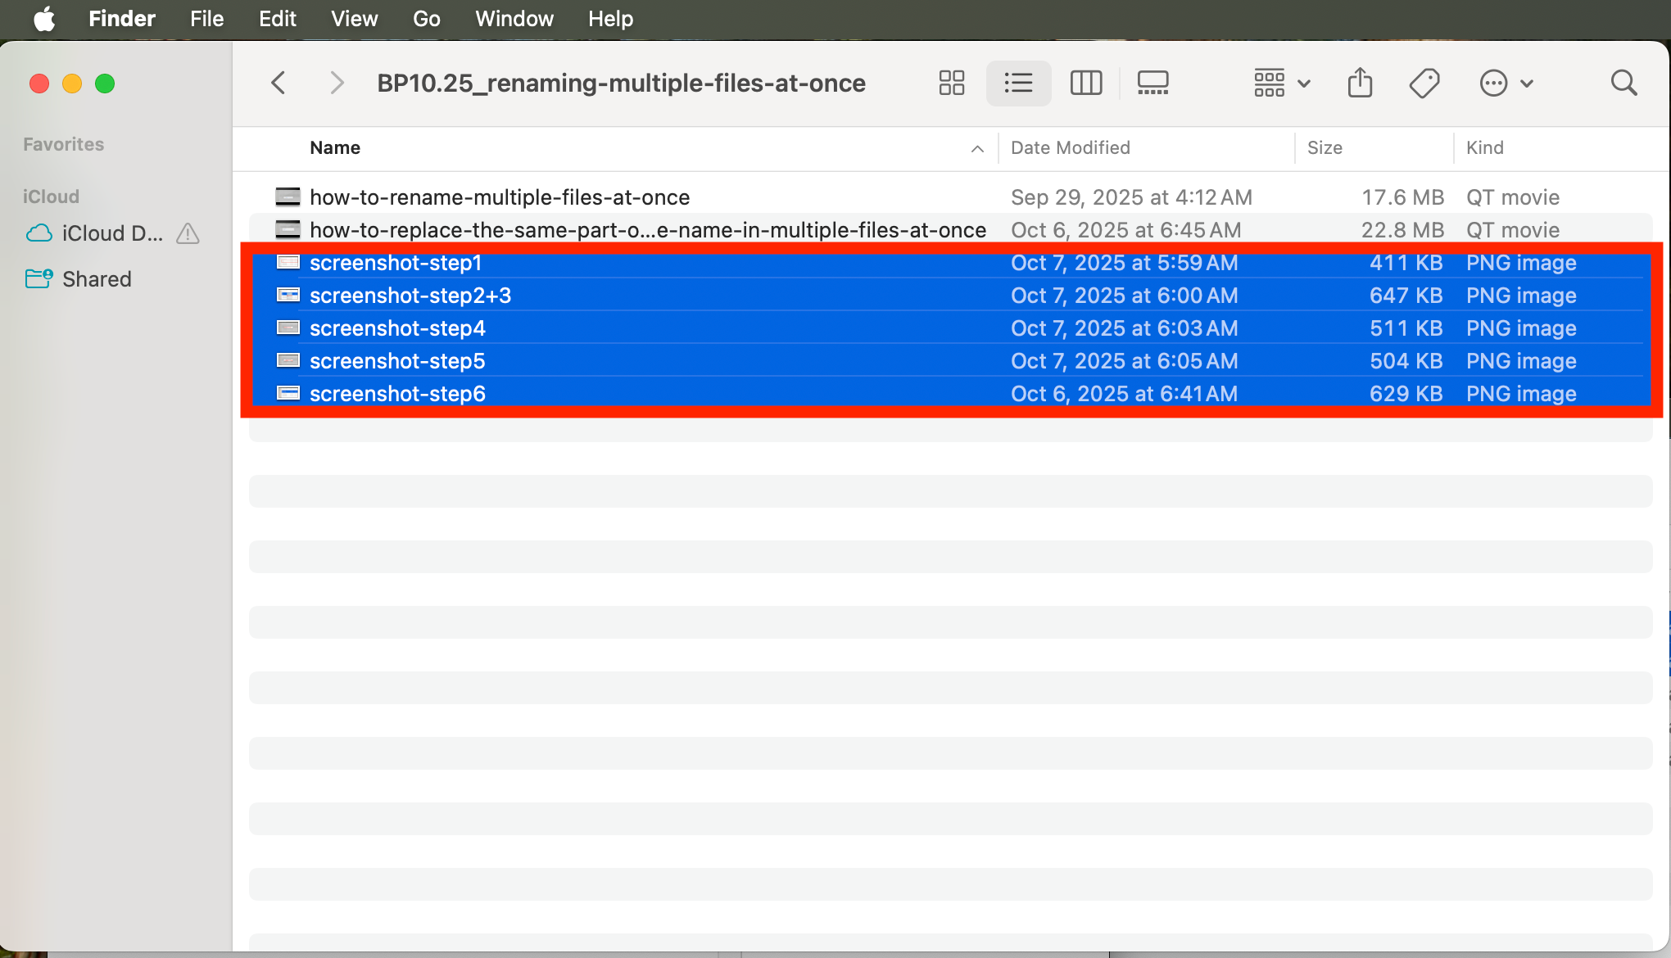Open the group-by dropdown
This screenshot has height=958, width=1671.
coord(1280,83)
